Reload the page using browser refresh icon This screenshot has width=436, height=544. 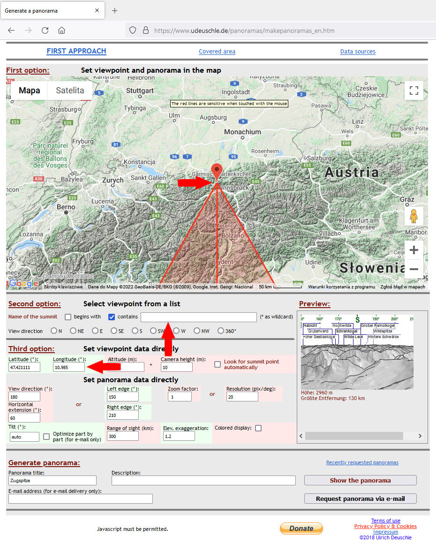(x=45, y=30)
